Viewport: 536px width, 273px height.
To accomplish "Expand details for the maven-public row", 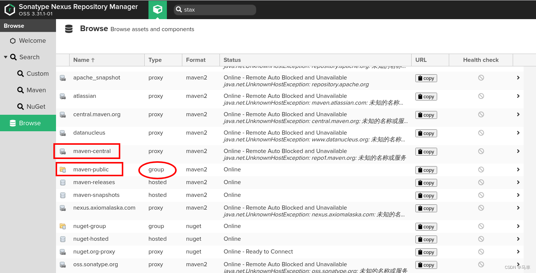I will 518,170.
